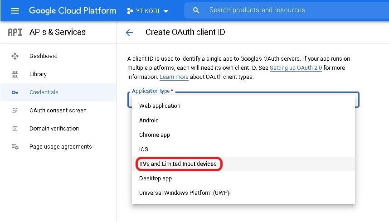389x222 pixels.
Task: Focus the Search products and resources field
Action: [287, 10]
